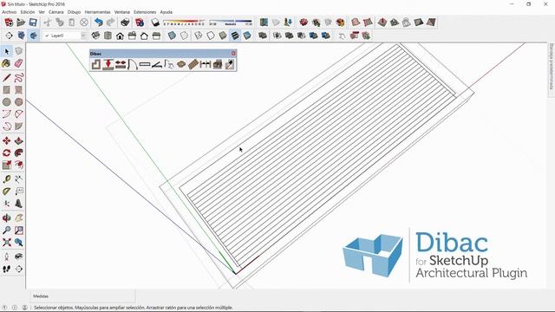The image size is (555, 312).
Task: Open the Layer0 layer dropdown
Action: pos(64,36)
